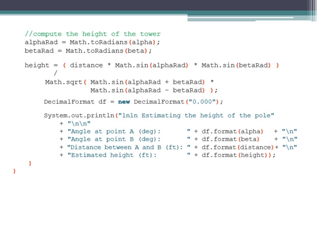
Task: Click "df.format(alpha)" call
Action: [232, 131]
